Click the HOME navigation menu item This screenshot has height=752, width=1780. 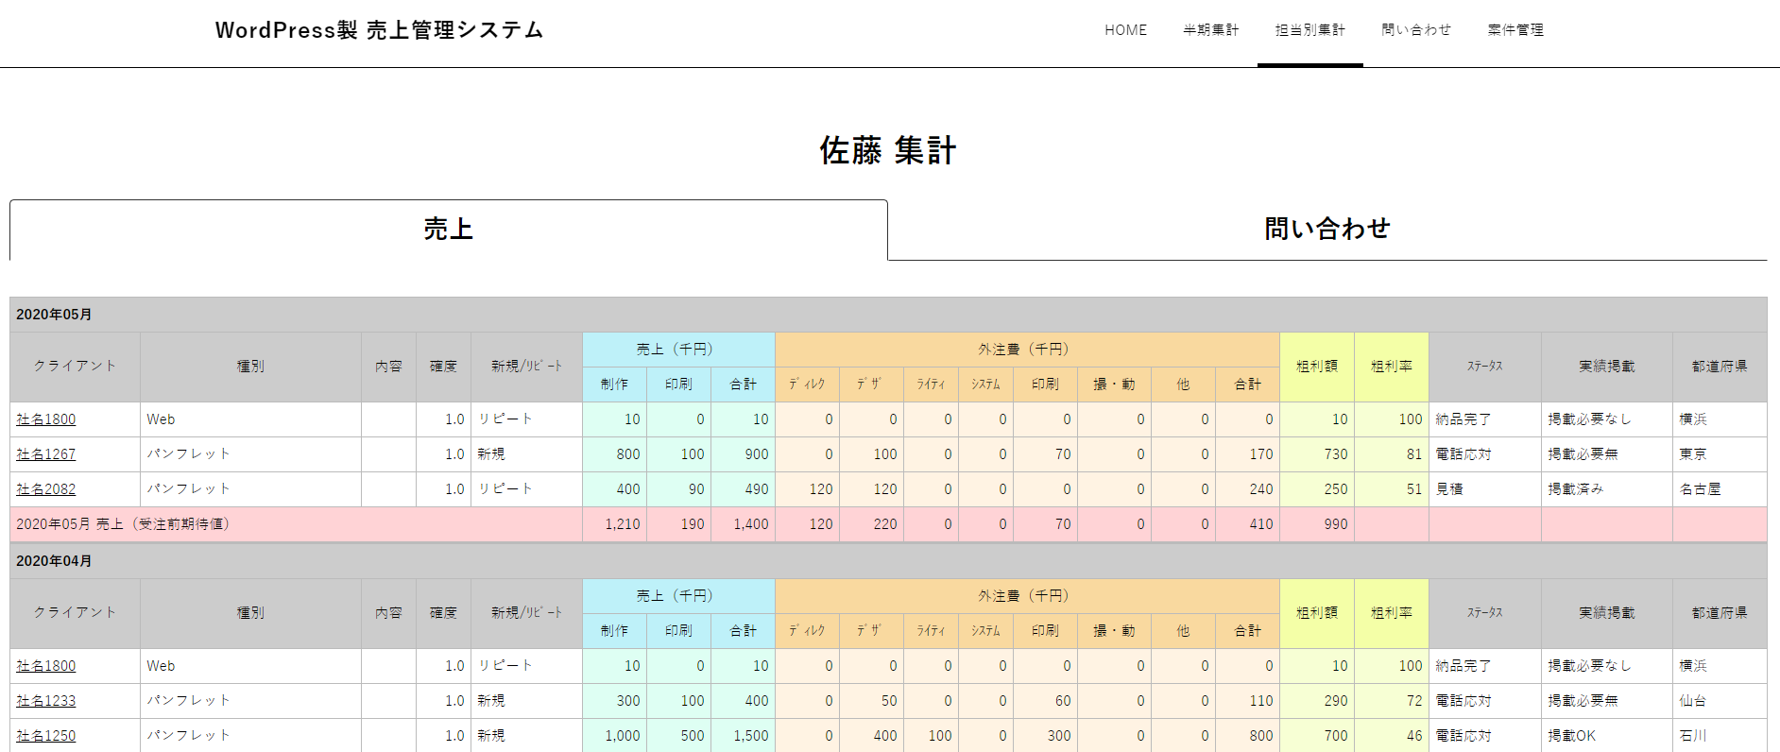click(x=1125, y=30)
